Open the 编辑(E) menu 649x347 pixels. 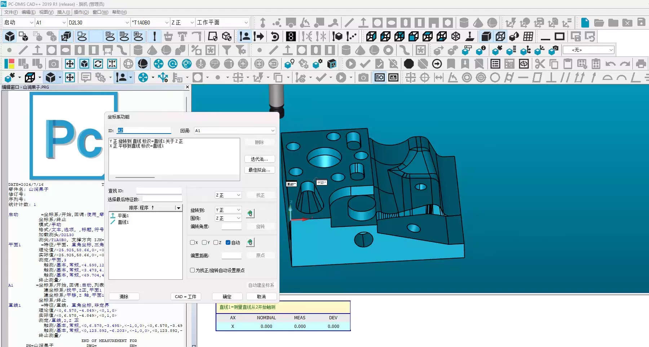(x=28, y=12)
